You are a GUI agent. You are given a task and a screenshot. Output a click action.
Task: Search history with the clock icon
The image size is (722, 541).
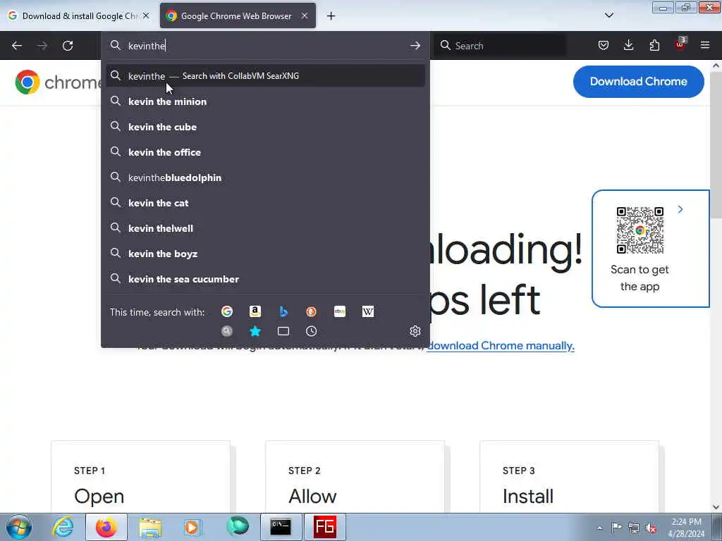click(311, 331)
